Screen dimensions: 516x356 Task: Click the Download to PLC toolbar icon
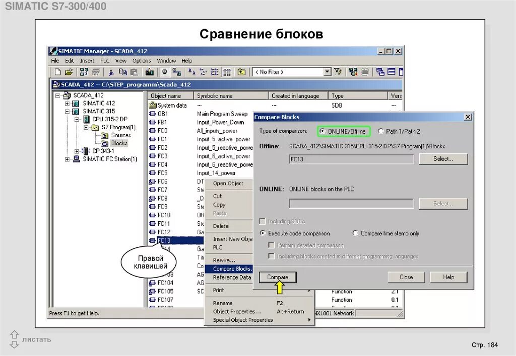coord(150,72)
